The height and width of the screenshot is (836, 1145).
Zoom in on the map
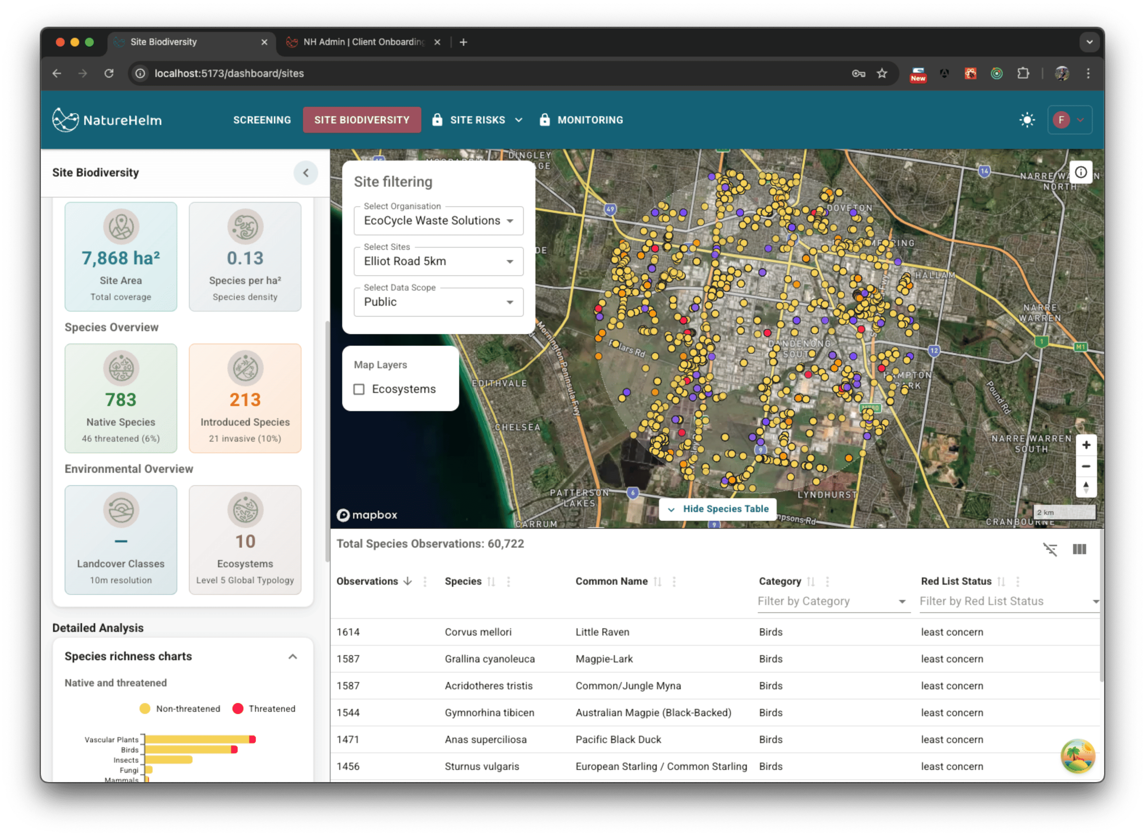click(x=1086, y=445)
